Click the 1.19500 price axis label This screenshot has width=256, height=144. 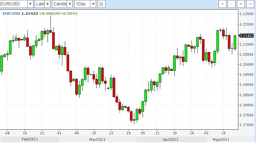pos(247,74)
